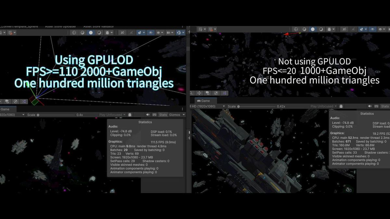
Task: Click the 1920x1080 resolution field on right
Action: (208, 106)
